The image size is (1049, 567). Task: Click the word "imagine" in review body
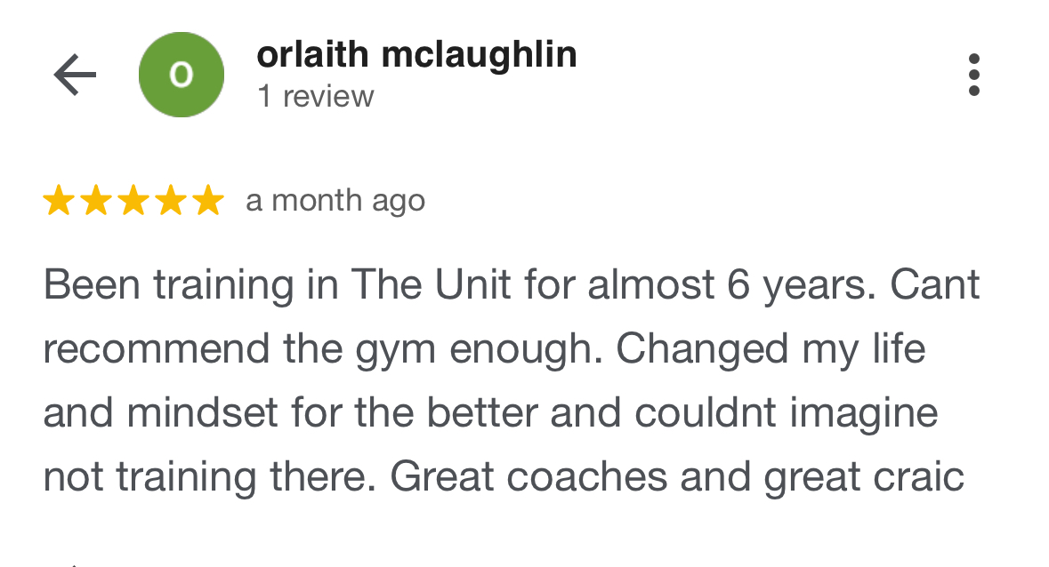tap(864, 414)
